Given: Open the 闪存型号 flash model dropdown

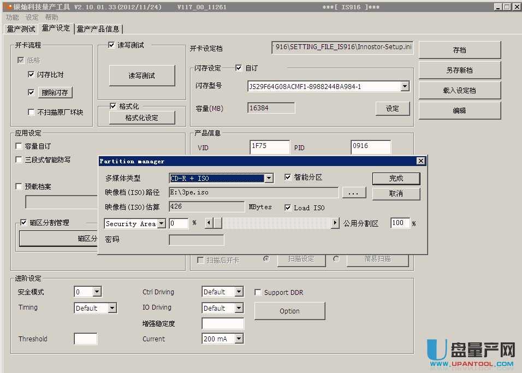Looking at the screenshot, I should click(405, 86).
